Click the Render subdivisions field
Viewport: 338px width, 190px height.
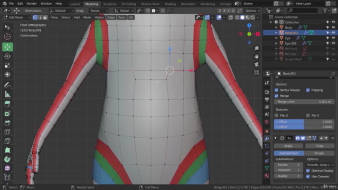point(288,165)
